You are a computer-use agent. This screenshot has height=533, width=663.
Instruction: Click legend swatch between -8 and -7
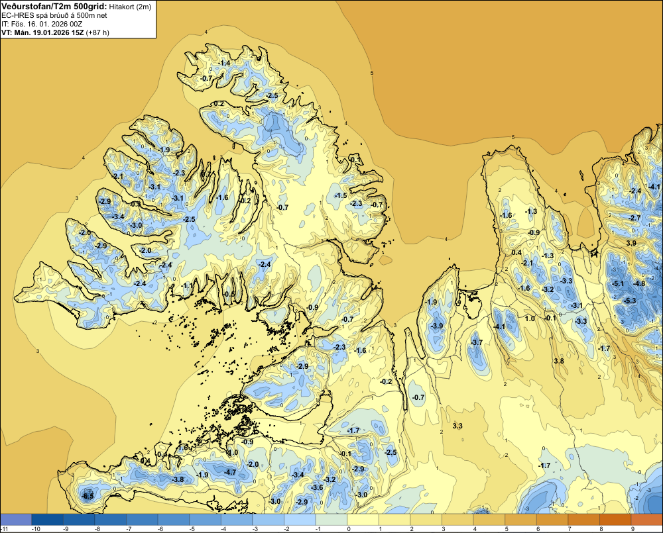pyautogui.click(x=110, y=520)
